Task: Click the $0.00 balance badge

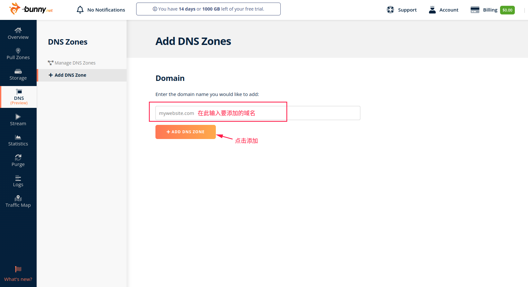Action: coord(507,10)
